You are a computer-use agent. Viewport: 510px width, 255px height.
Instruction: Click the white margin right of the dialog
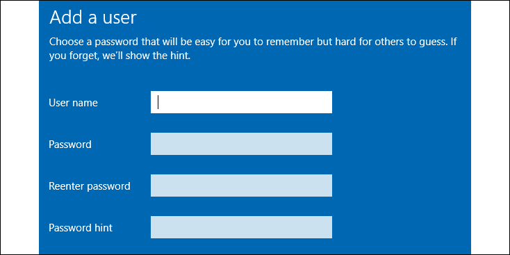tap(490, 128)
